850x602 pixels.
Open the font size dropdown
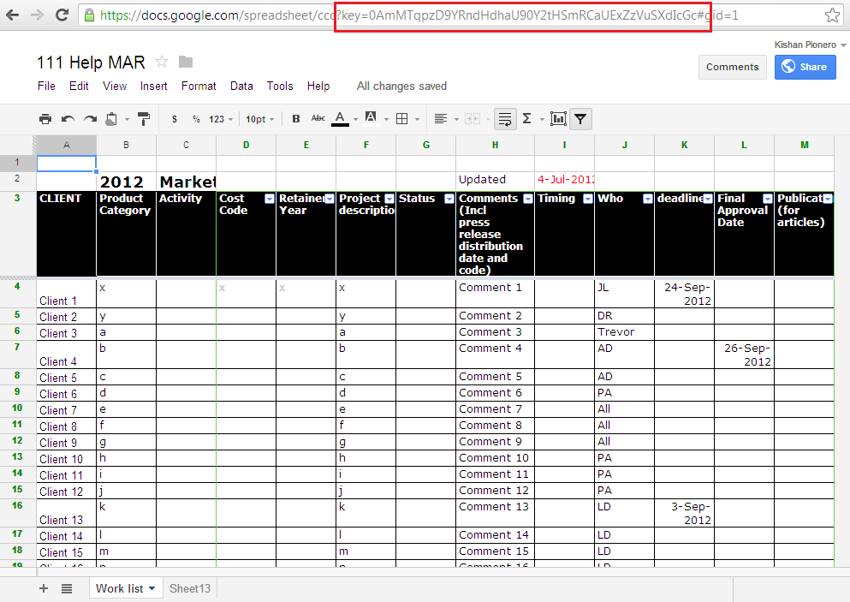pyautogui.click(x=259, y=119)
